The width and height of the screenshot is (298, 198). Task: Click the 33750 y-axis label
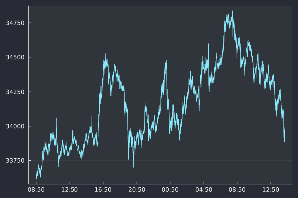(14, 161)
